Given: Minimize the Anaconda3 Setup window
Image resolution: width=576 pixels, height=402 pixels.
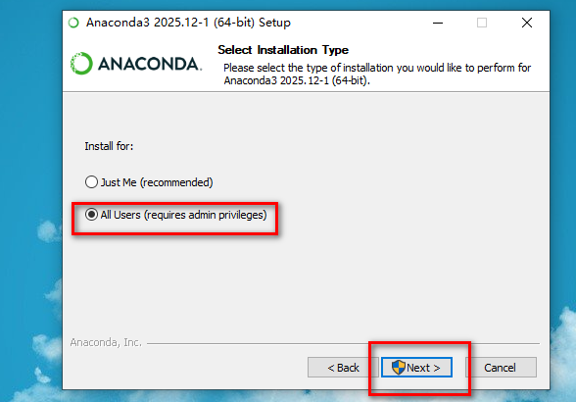Looking at the screenshot, I should point(438,23).
